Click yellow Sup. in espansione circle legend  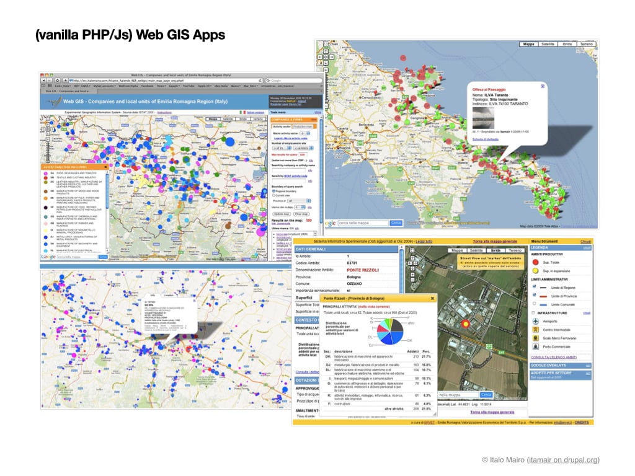(535, 271)
